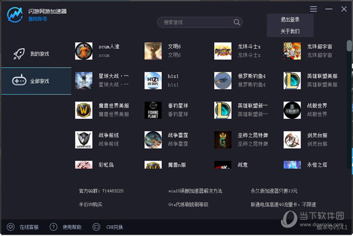
Task: Select the scum人渣 game icon
Action: click(x=84, y=51)
